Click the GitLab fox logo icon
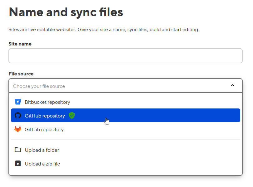The width and height of the screenshot is (253, 187). [18, 129]
